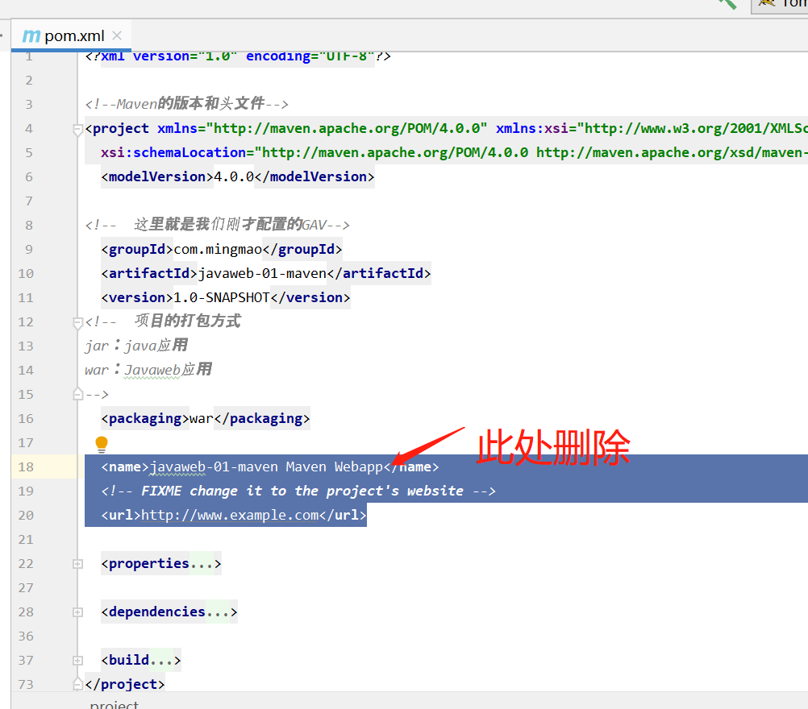The height and width of the screenshot is (709, 808).
Task: Expand the folded build block
Action: (x=77, y=661)
